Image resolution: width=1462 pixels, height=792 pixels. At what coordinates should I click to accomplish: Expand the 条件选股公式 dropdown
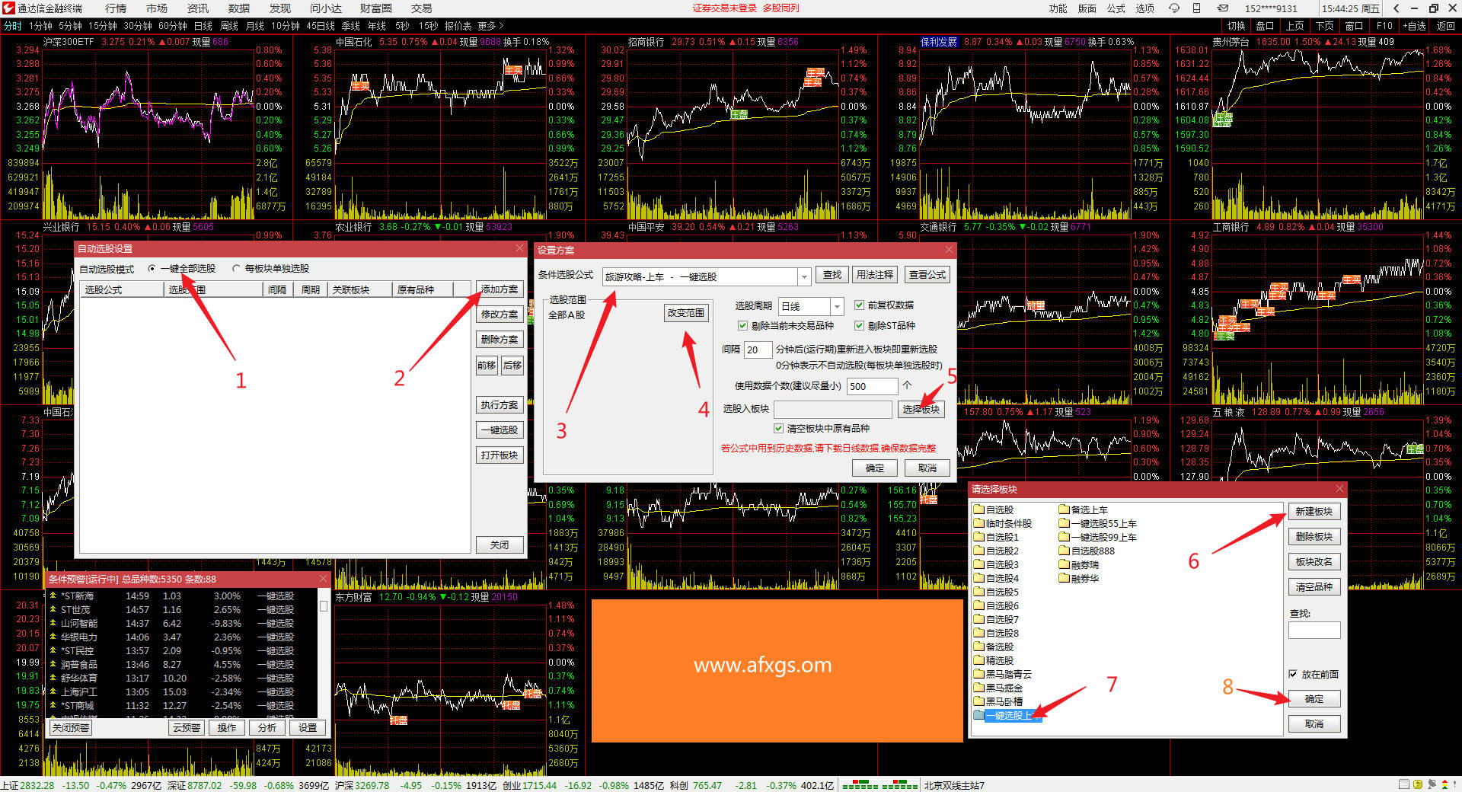coord(804,276)
